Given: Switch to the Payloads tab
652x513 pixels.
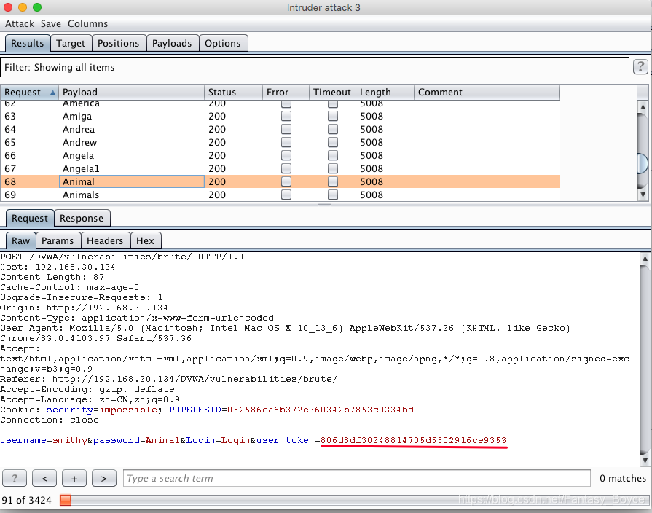Looking at the screenshot, I should pyautogui.click(x=172, y=43).
